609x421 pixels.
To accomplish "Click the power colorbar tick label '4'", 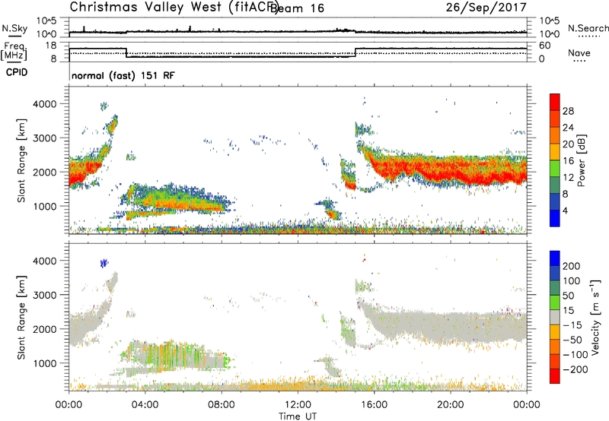I will coord(565,210).
